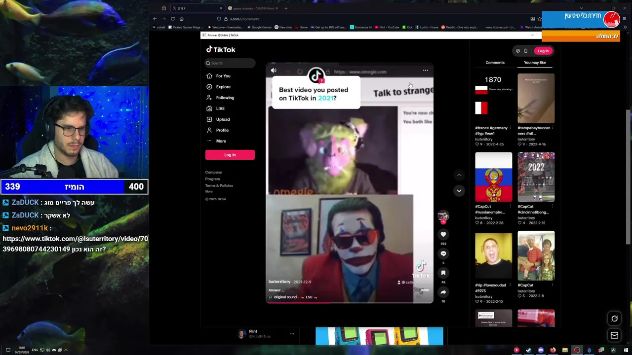Expand the More option in sidebar
This screenshot has width=632, height=355.
(x=221, y=141)
